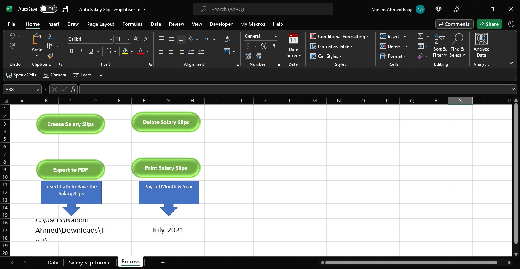This screenshot has height=269, width=520.
Task: Select the Camera tool in quick toolbar
Action: (x=55, y=75)
